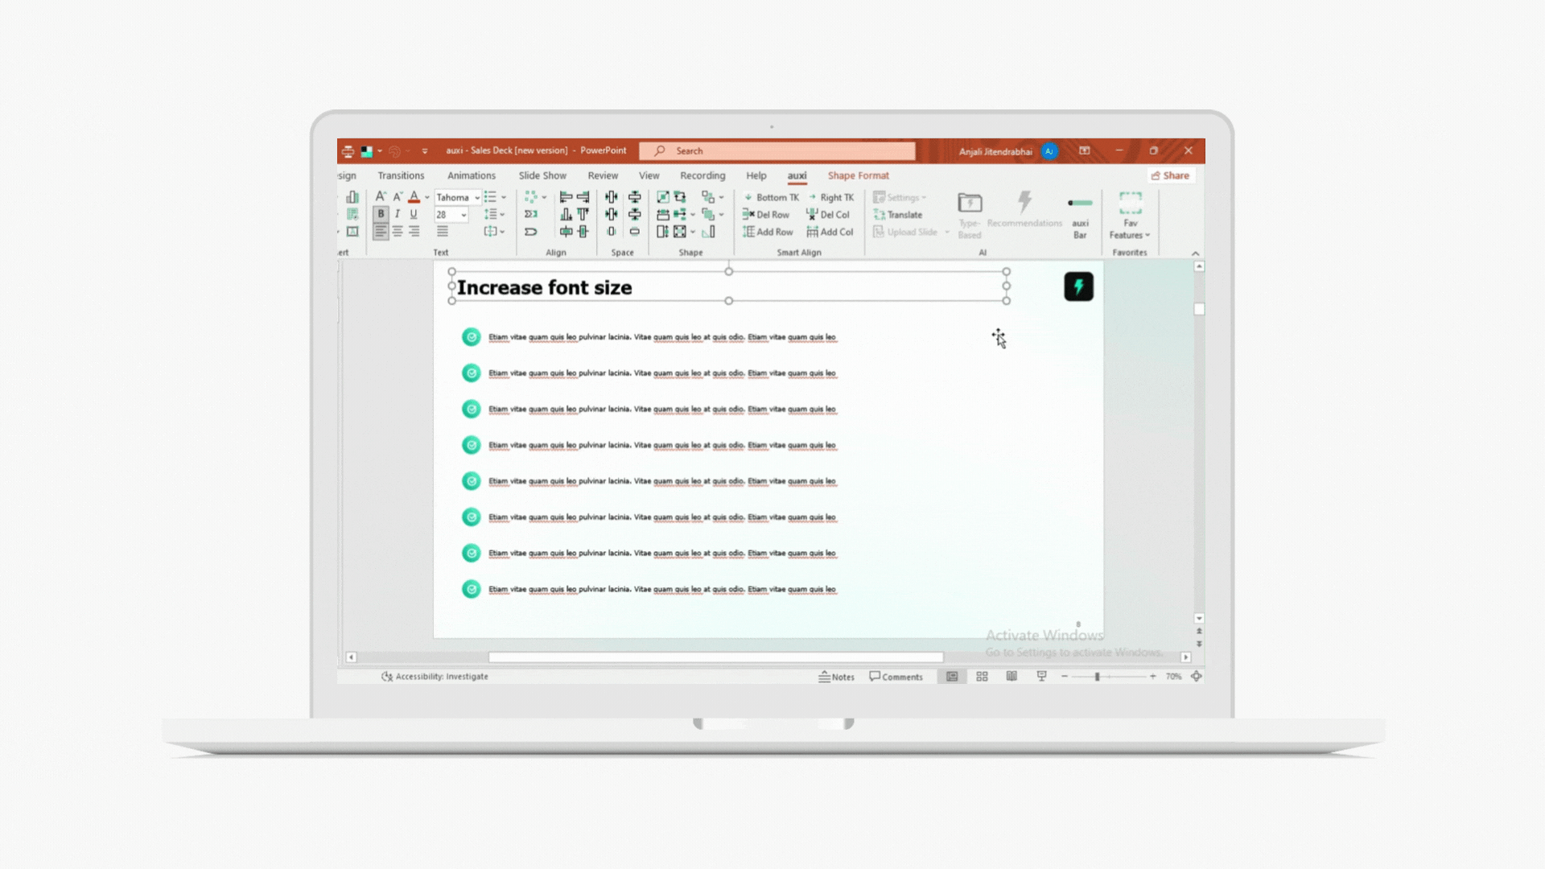The image size is (1545, 869).
Task: Click the zoom slider handle in the status bar
Action: (1097, 677)
